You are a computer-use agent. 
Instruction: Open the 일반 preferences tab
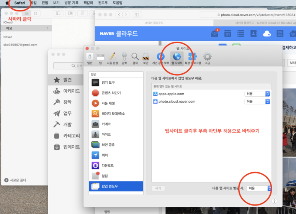[x=90, y=59]
